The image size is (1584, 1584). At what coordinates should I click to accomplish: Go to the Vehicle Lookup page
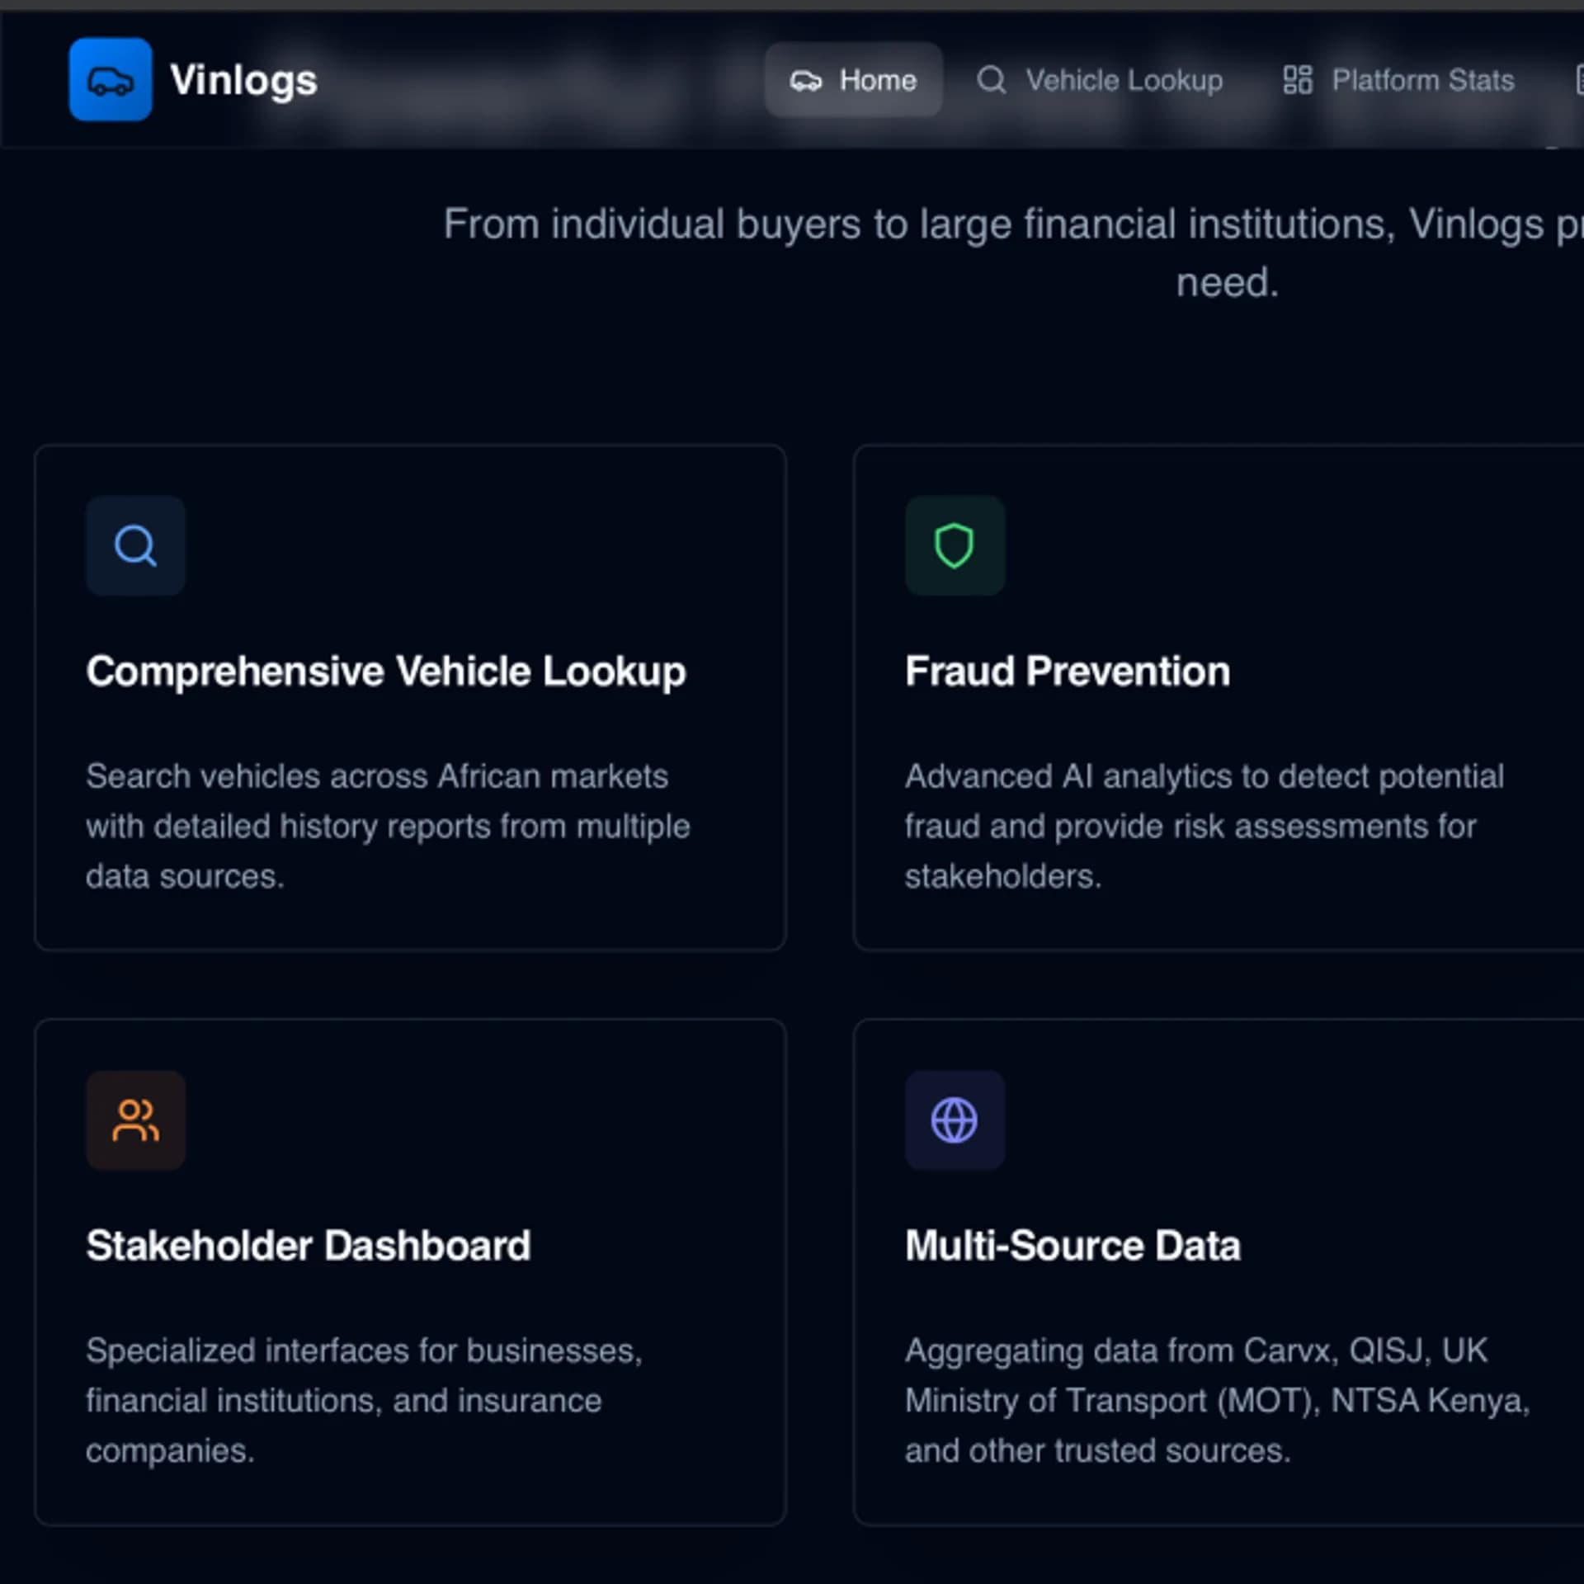tap(1099, 80)
